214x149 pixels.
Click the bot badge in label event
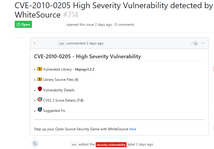click(x=74, y=145)
